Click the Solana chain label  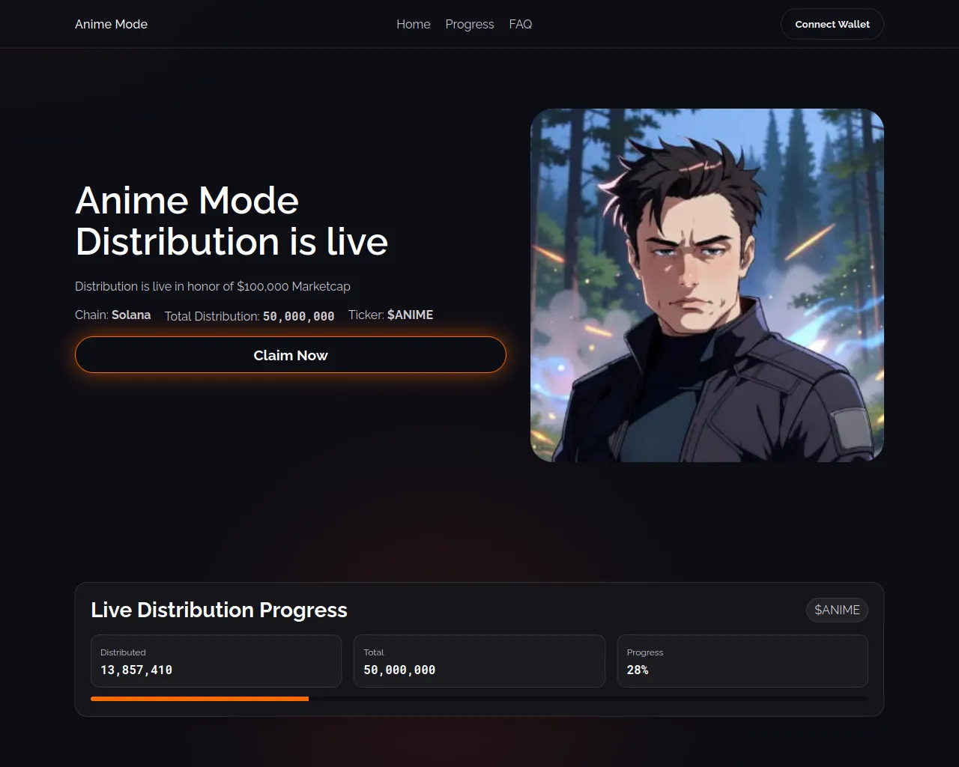[131, 315]
